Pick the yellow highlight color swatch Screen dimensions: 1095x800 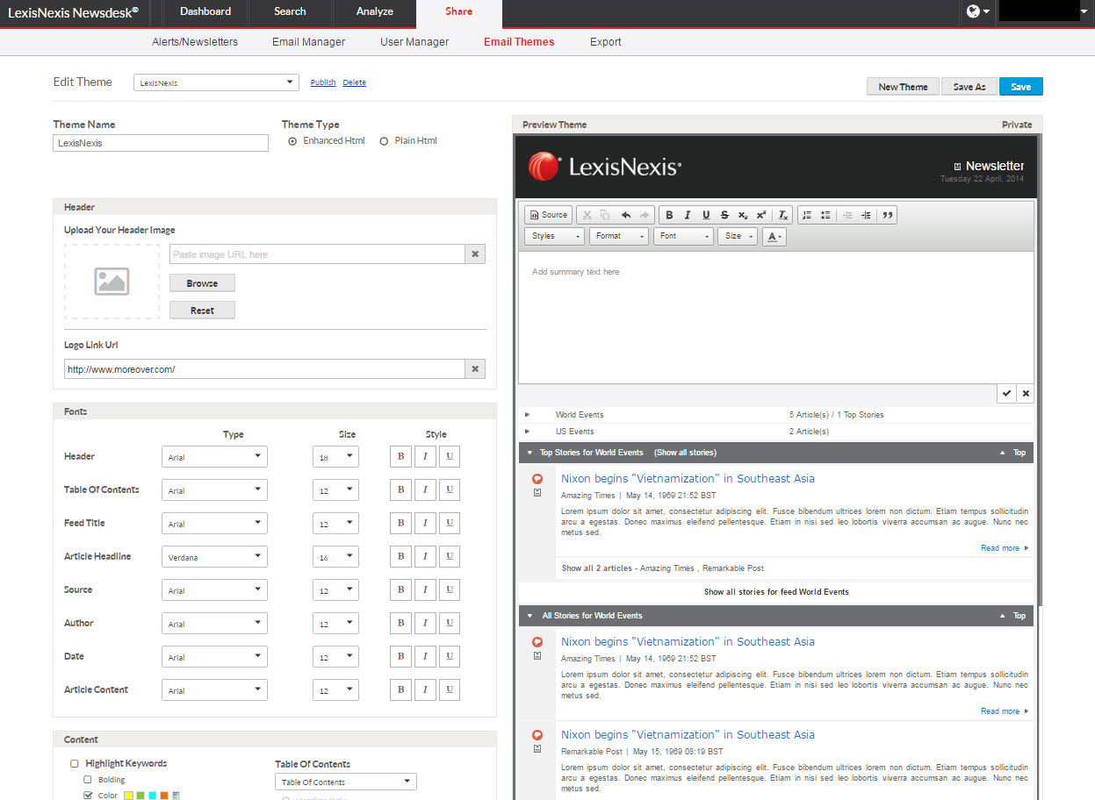click(128, 796)
